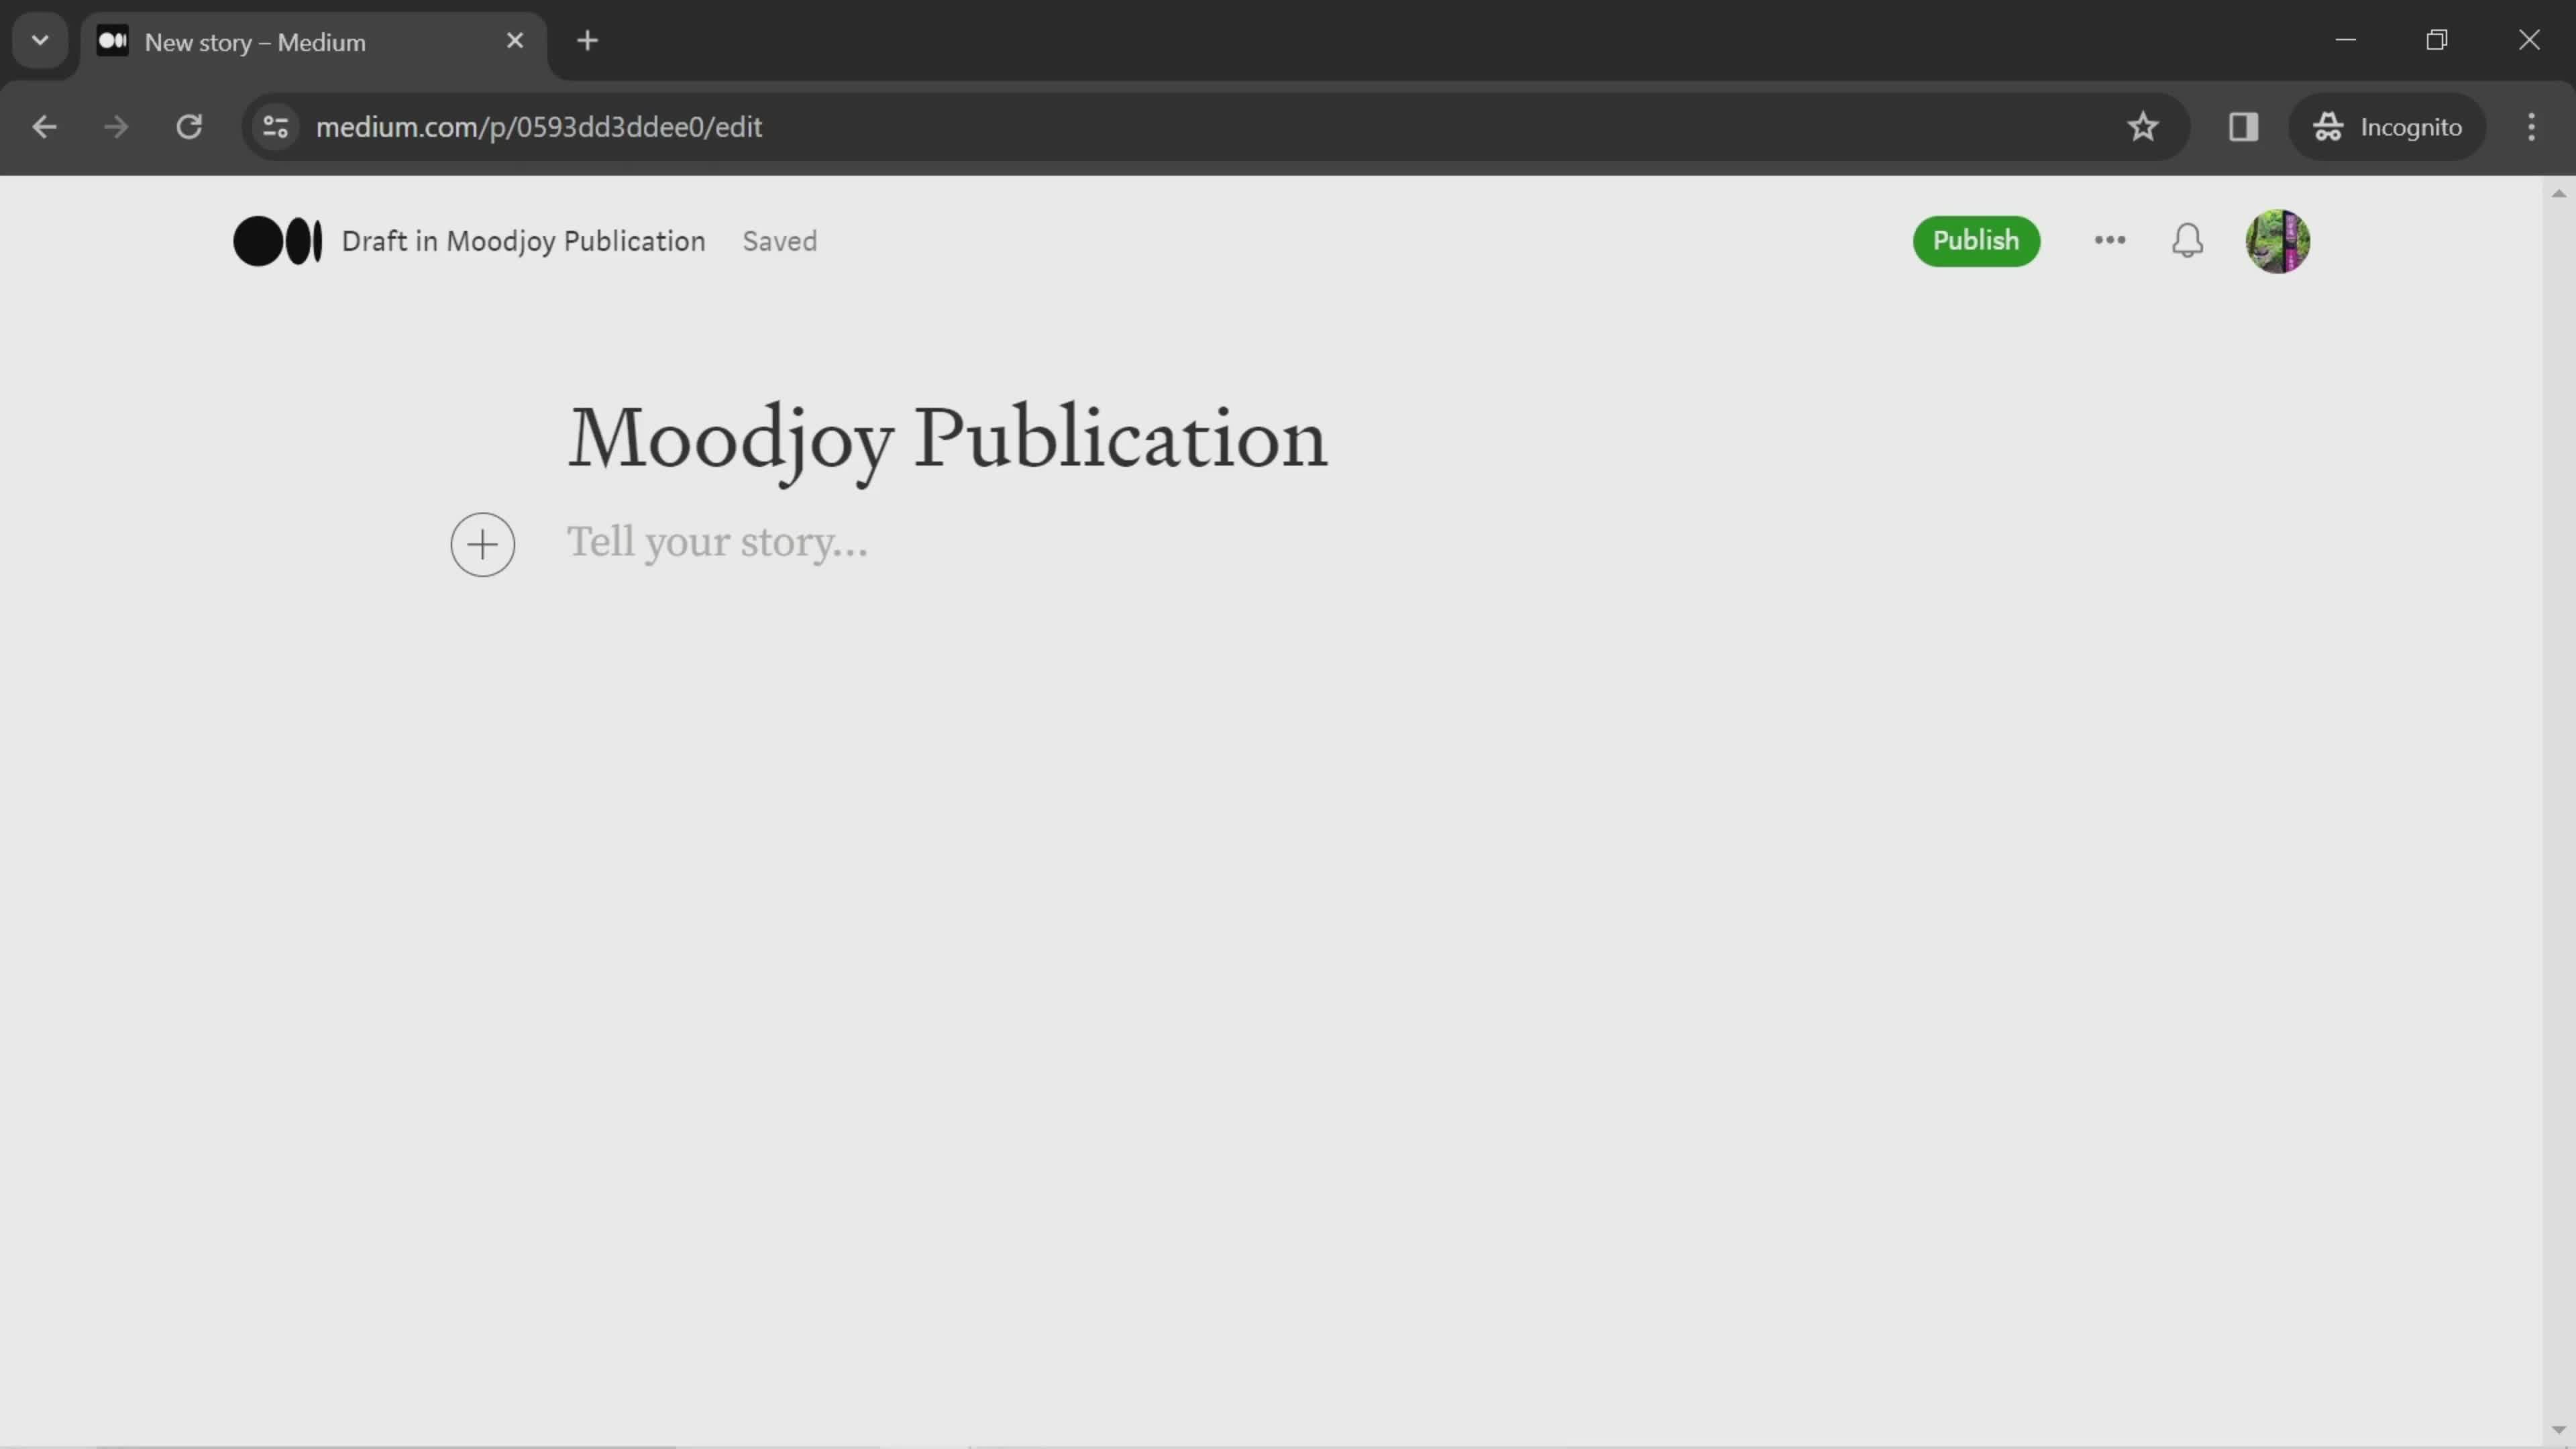Click the Saved status indicator text
The width and height of the screenshot is (2576, 1449).
pyautogui.click(x=780, y=241)
